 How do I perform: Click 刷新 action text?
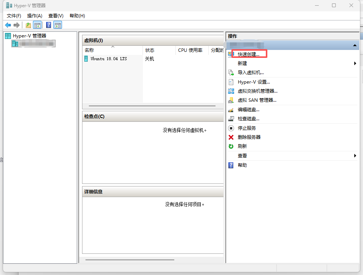point(242,146)
